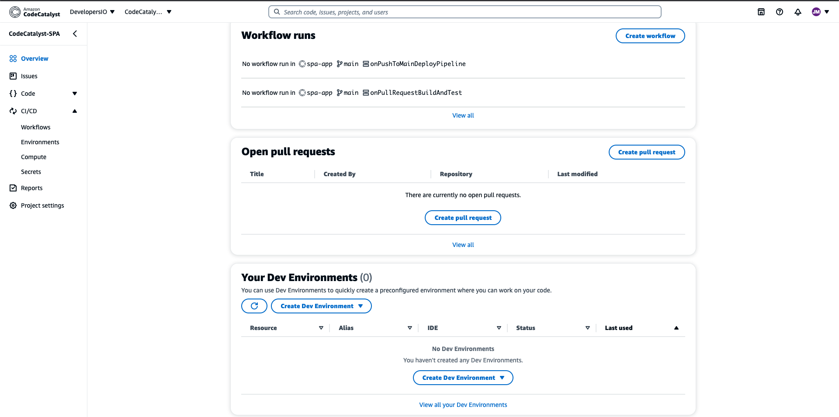Open the Resource column filter arrow
This screenshot has width=839, height=417.
pos(321,328)
